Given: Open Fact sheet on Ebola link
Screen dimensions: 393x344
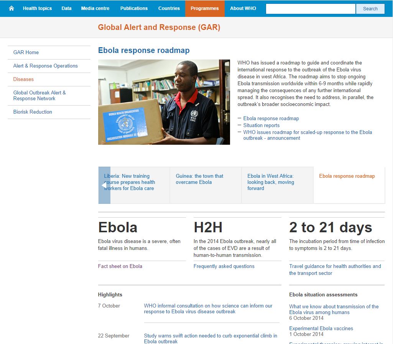Looking at the screenshot, I should [x=120, y=266].
